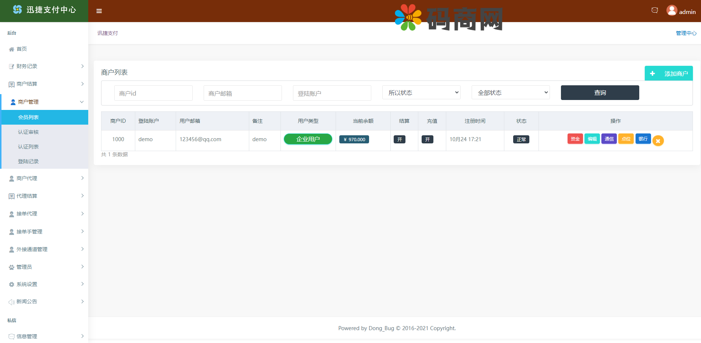
Task: Expand the 财务记录 sidebar menu
Action: [x=44, y=66]
